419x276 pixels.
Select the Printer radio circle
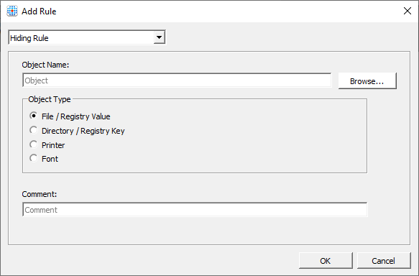(x=33, y=144)
